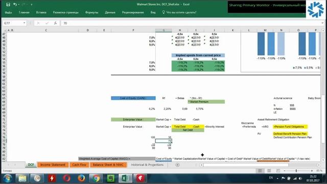This screenshot has width=327, height=184.
Task: Open the Рецензирование ribbon tab
Action: point(133,12)
